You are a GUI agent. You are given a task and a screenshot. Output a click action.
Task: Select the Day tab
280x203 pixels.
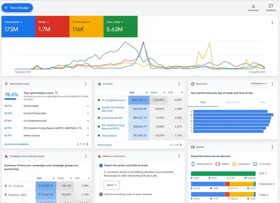coord(203,102)
